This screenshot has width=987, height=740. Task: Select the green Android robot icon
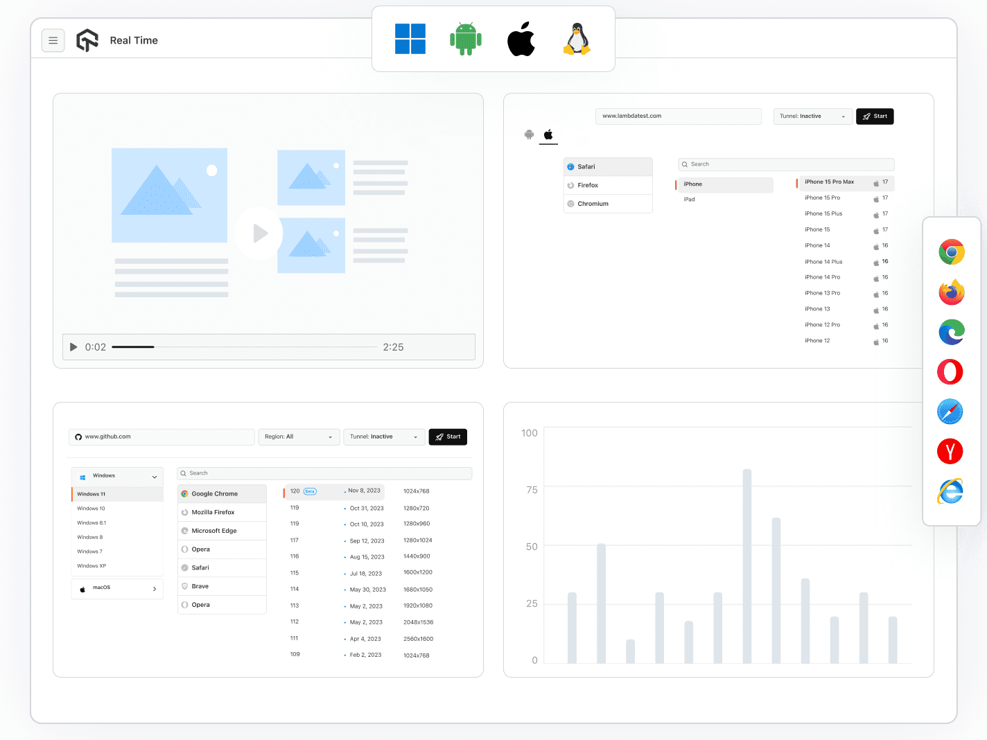coord(466,39)
